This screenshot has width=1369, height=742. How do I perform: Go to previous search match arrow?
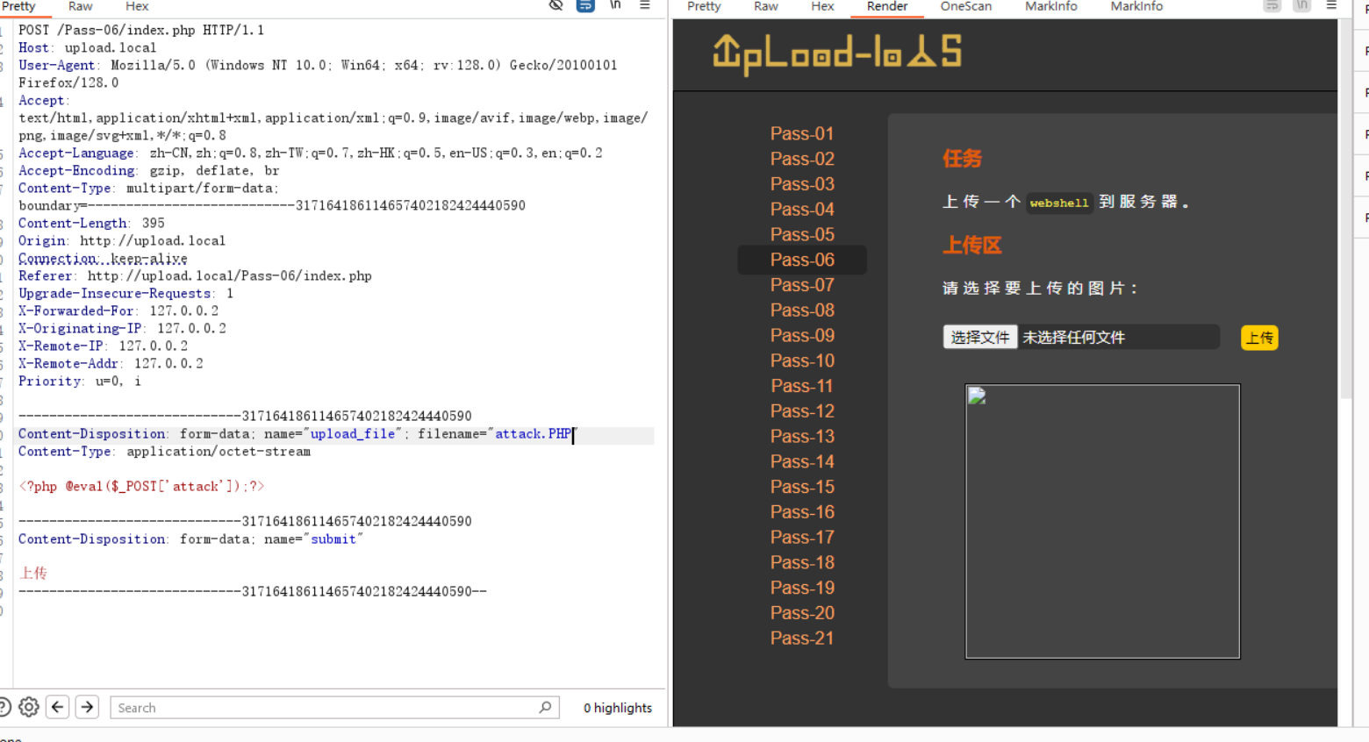click(58, 707)
